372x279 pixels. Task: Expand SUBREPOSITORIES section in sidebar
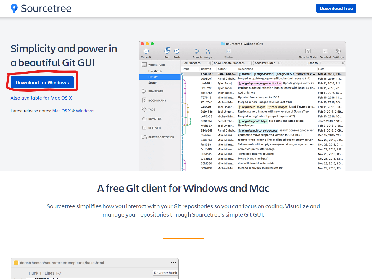tap(161, 137)
